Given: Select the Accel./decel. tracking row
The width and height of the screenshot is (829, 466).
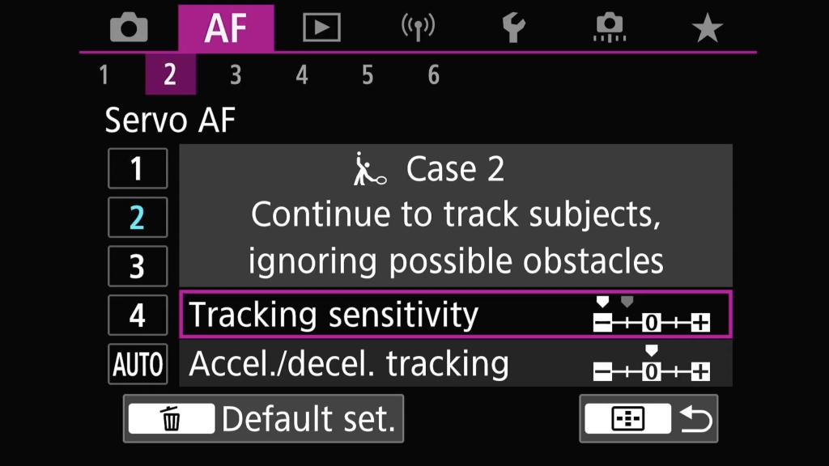Looking at the screenshot, I should [x=456, y=363].
